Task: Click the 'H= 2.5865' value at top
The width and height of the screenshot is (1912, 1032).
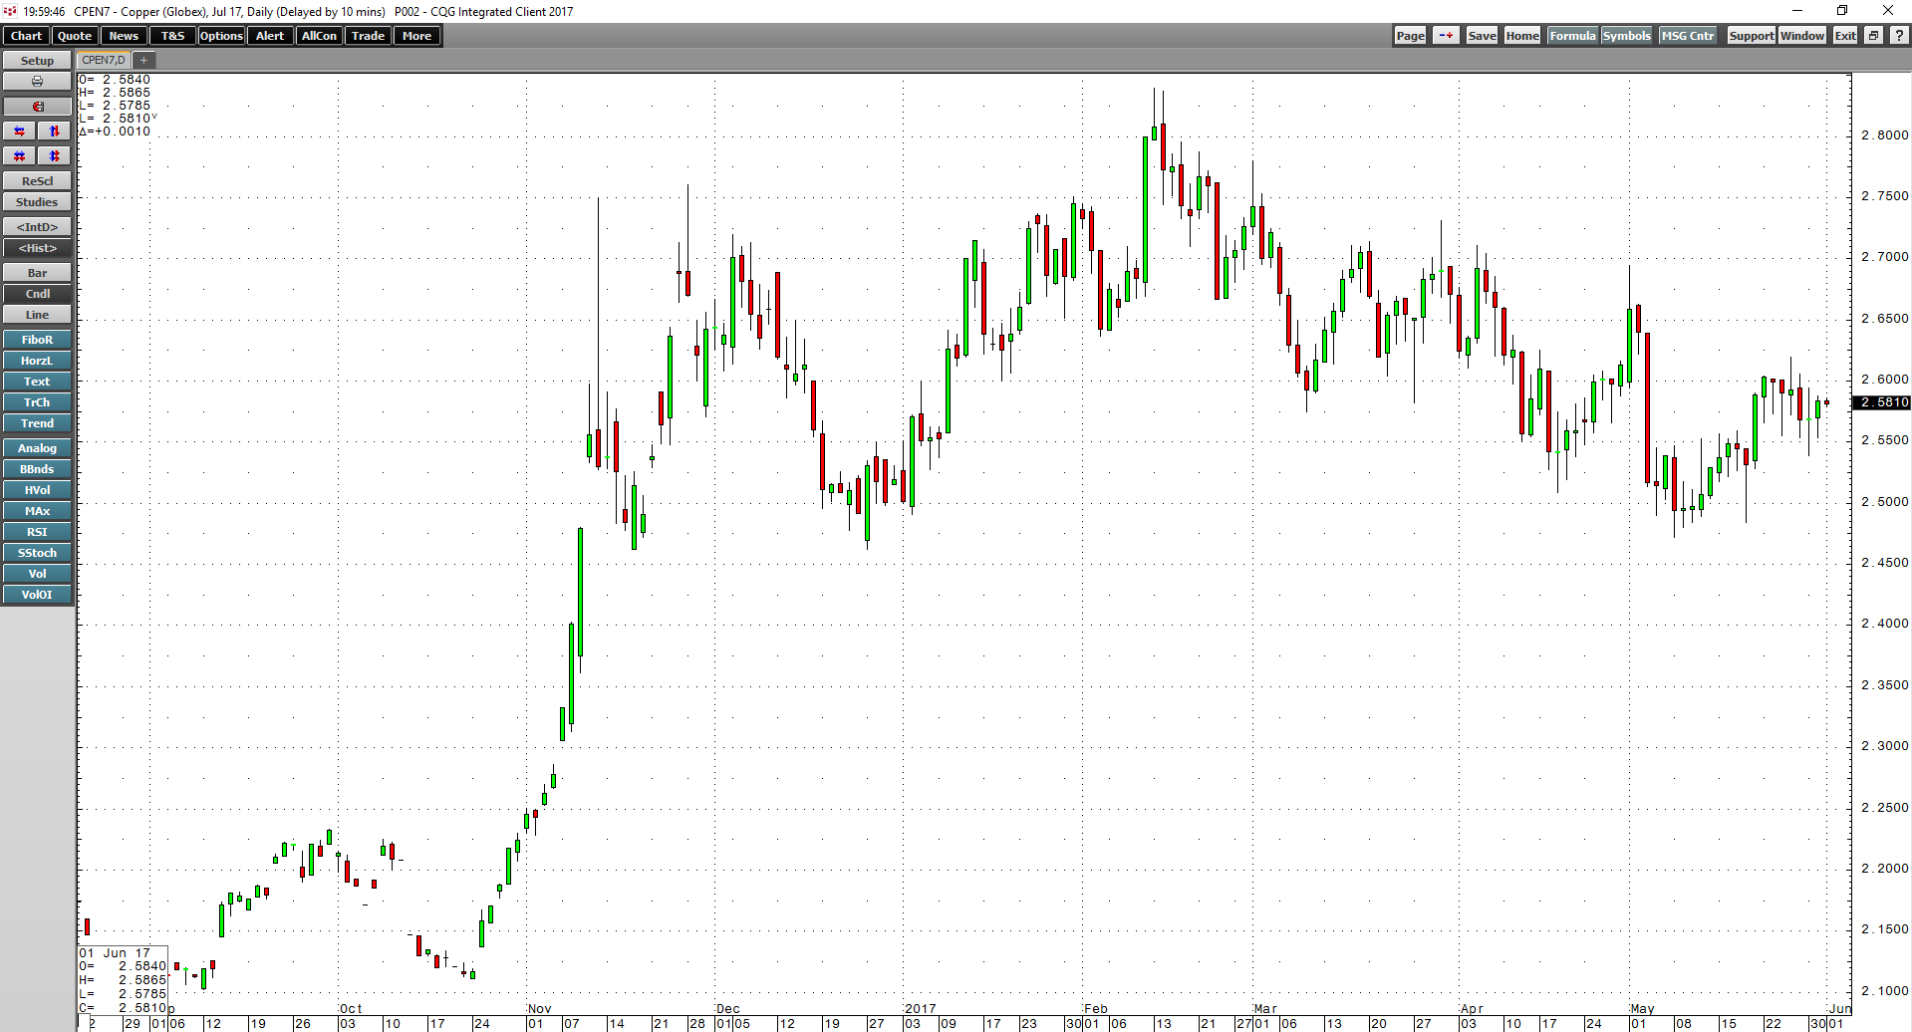Action: [x=115, y=93]
